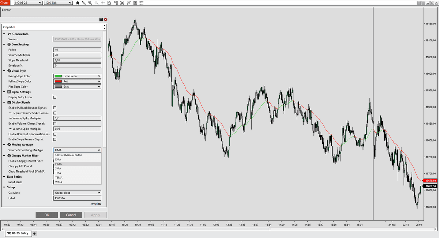
Task: Select the drawing tools pencil icon
Action: pos(84,3)
